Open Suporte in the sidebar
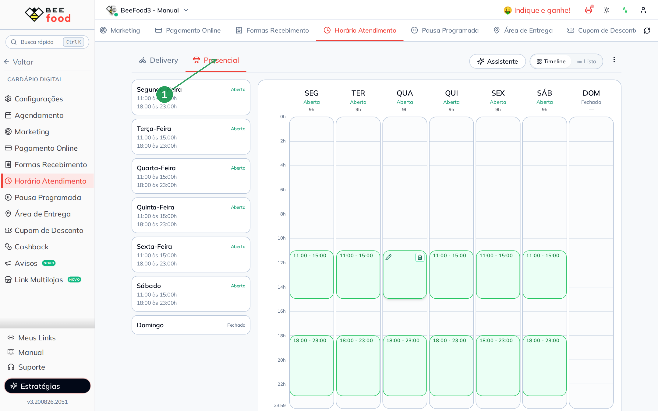Screen dimensions: 658x411 click(x=27, y=367)
